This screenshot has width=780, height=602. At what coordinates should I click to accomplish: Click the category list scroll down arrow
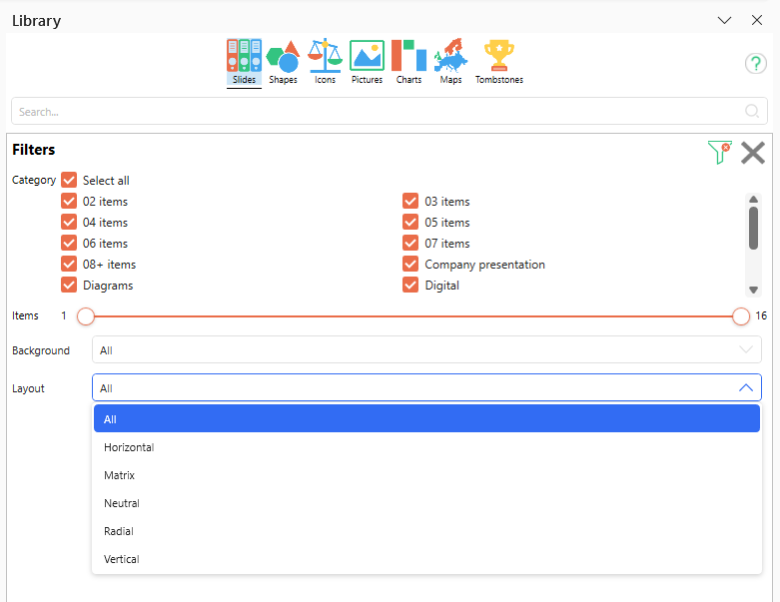[x=753, y=290]
